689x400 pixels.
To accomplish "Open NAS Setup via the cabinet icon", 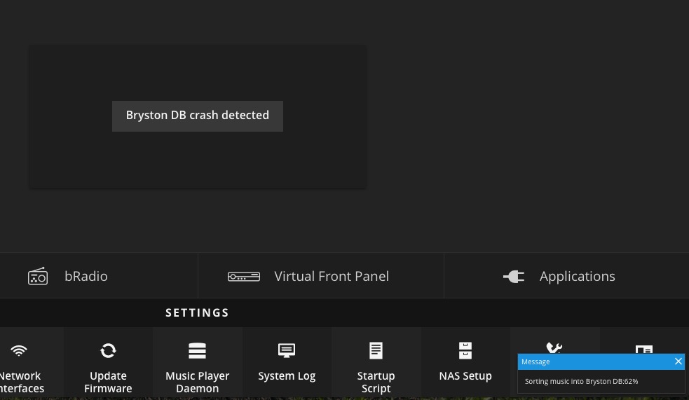I will pos(465,350).
